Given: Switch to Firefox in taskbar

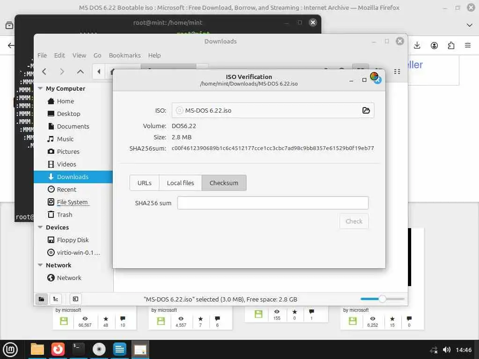Looking at the screenshot, I should tap(58, 349).
